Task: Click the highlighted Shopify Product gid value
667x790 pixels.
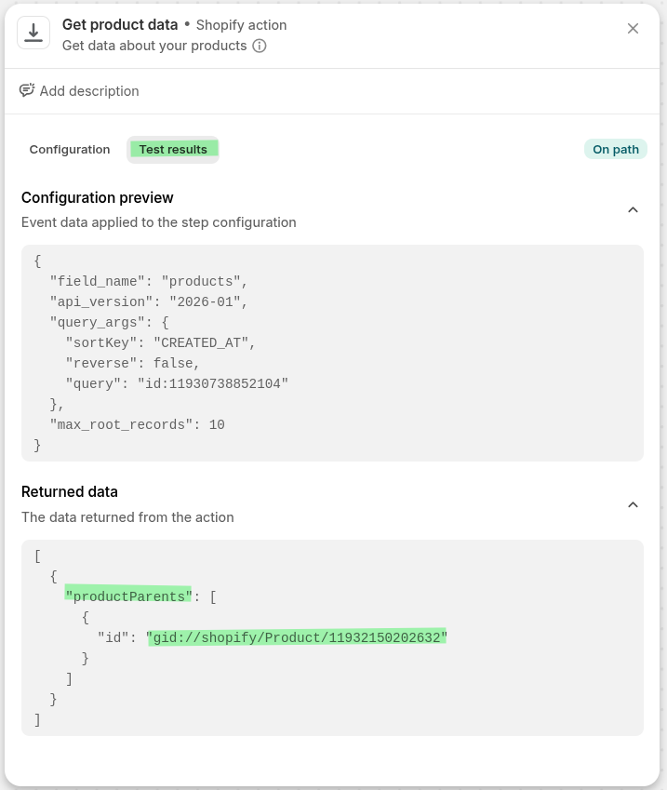Action: [297, 637]
